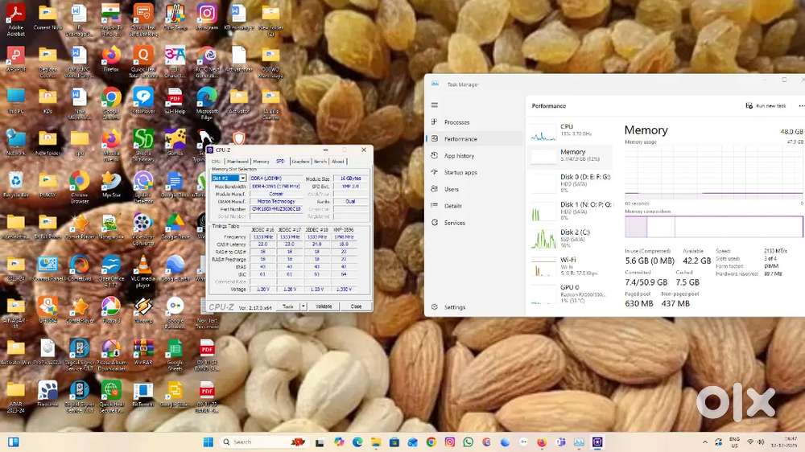Open Services in Task Manager sidebar

[454, 223]
